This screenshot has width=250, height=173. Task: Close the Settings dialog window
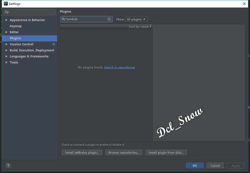(244, 3)
